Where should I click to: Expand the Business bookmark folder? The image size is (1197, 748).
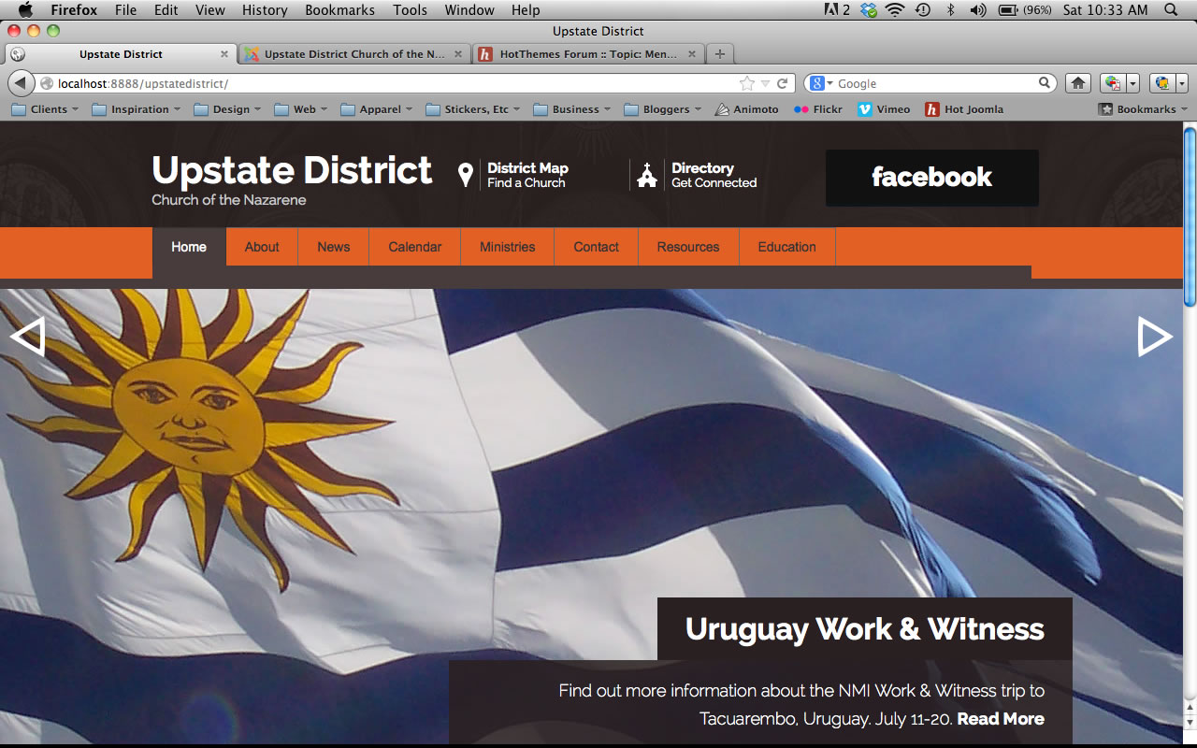pyautogui.click(x=572, y=109)
